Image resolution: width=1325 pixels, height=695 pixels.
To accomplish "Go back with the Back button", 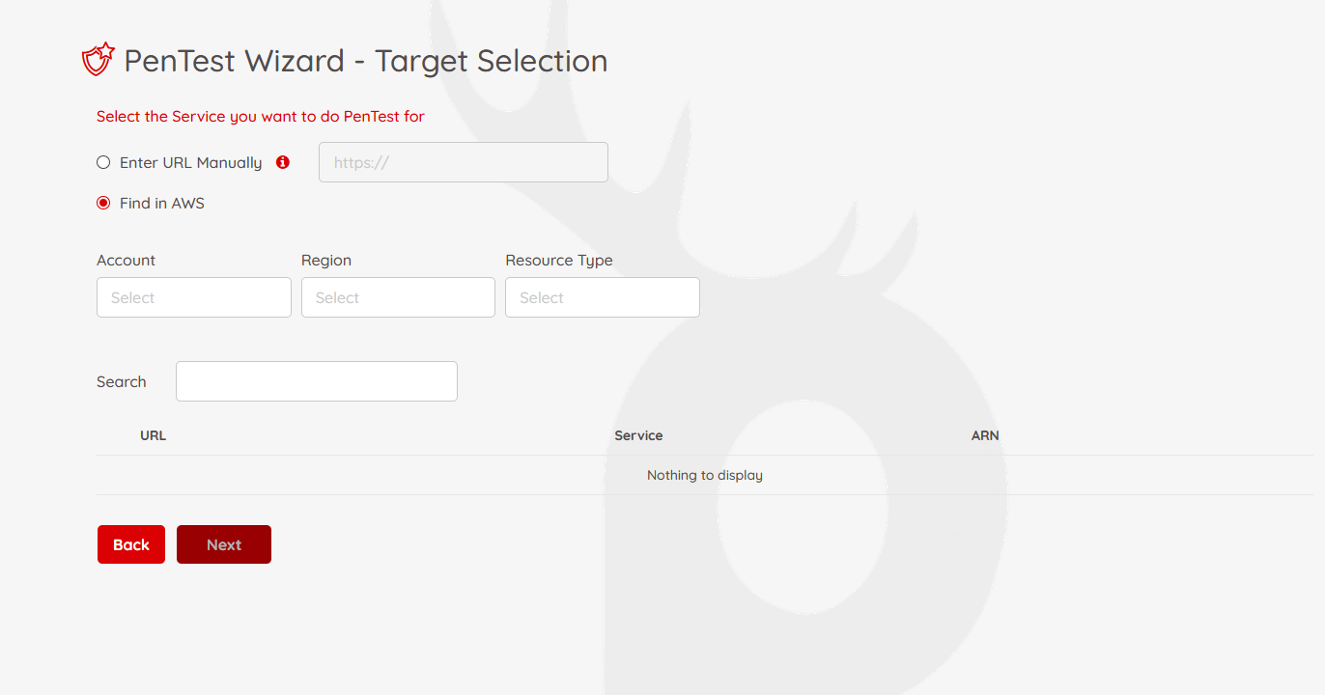I will 131,544.
